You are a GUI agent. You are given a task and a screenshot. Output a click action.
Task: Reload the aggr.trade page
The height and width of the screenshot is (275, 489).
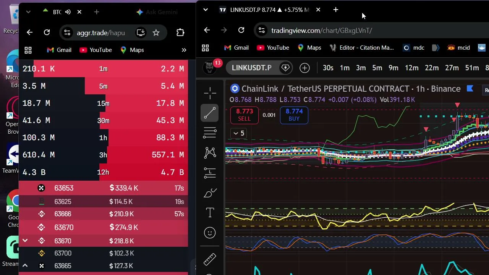tap(47, 32)
